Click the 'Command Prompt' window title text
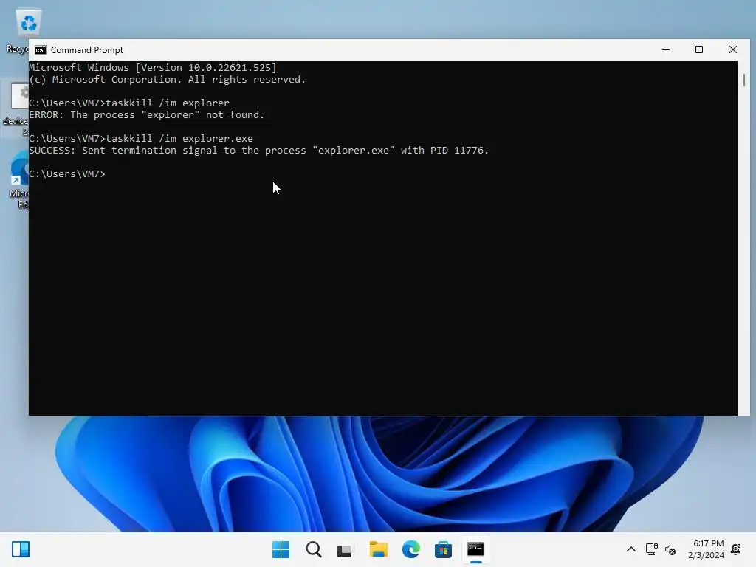756x567 pixels. pyautogui.click(x=87, y=50)
